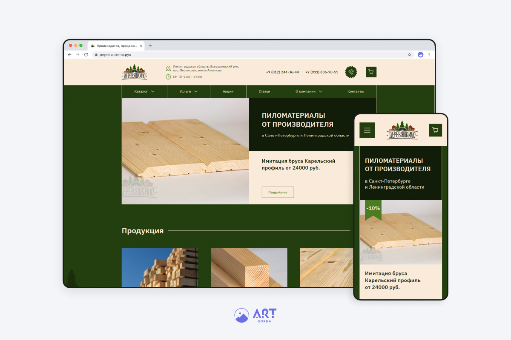Click the clock icon beside working hours
Viewport: 511px width, 340px height.
[168, 77]
